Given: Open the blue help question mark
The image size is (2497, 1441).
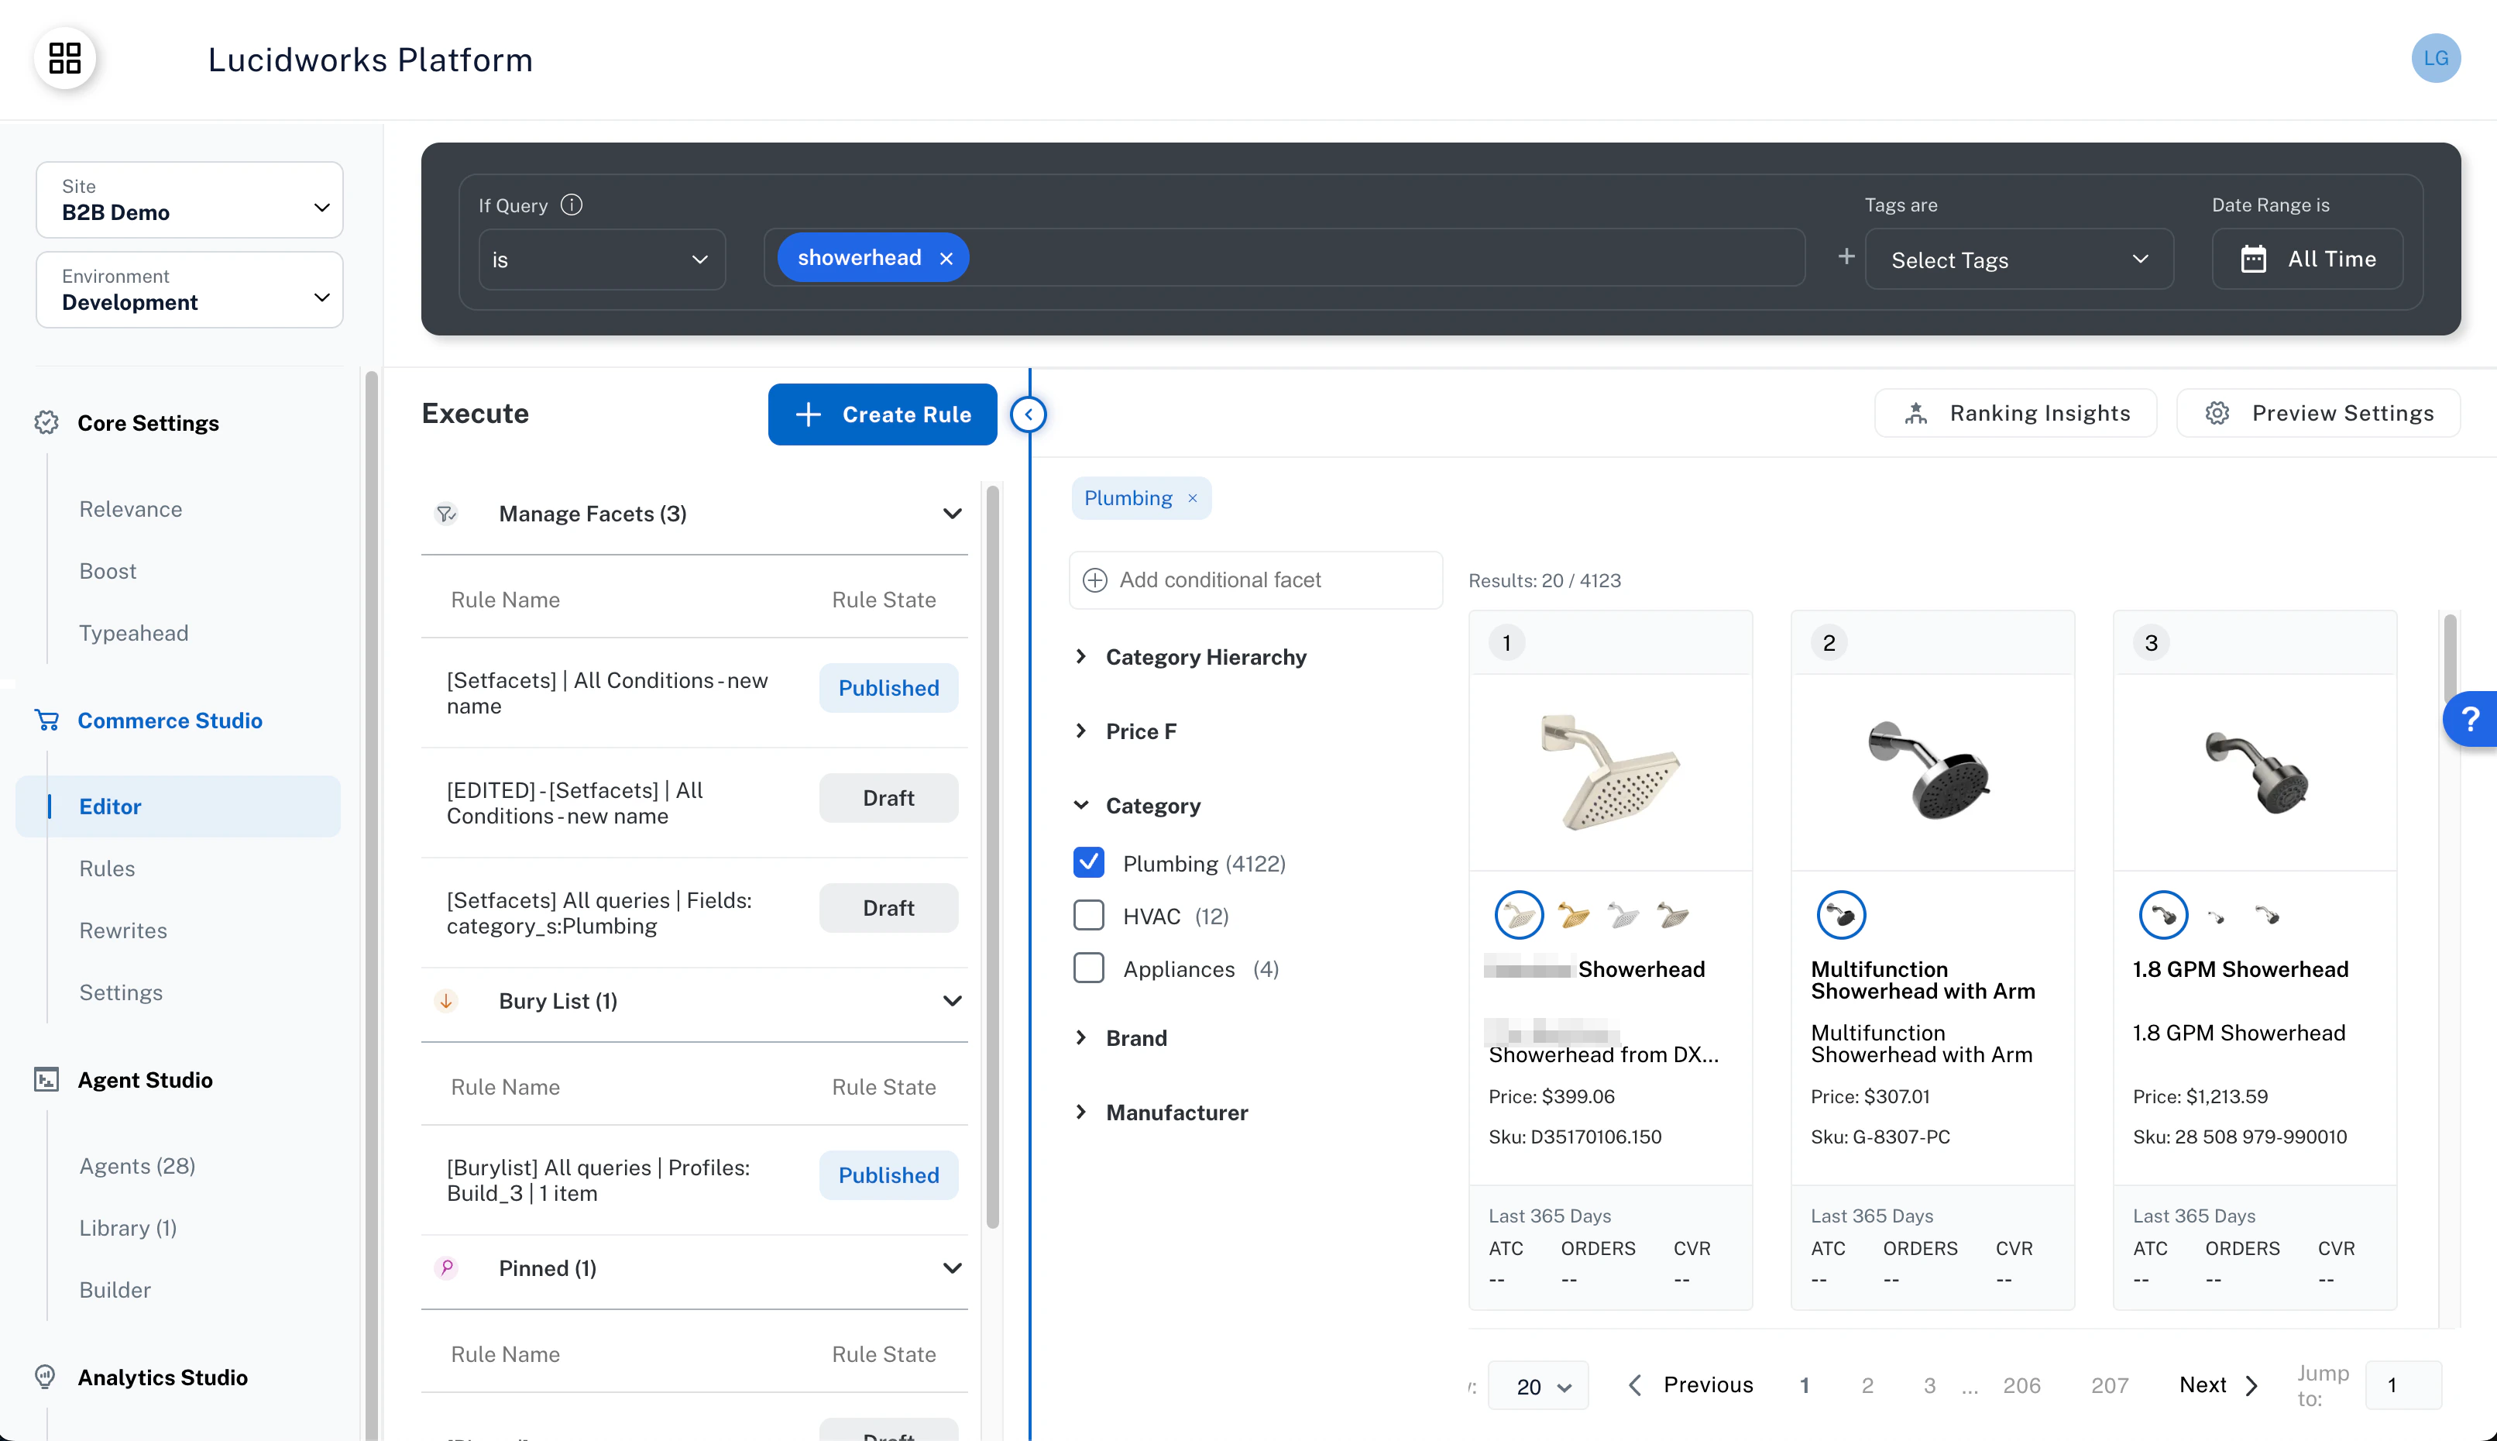Looking at the screenshot, I should tap(2471, 718).
